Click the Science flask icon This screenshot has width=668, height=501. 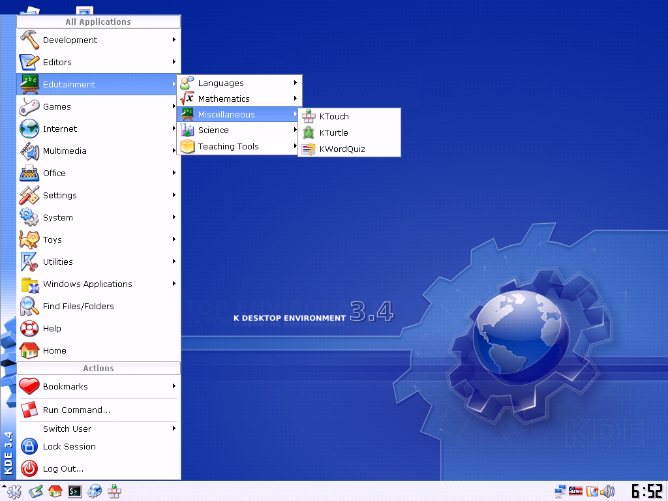(x=187, y=130)
